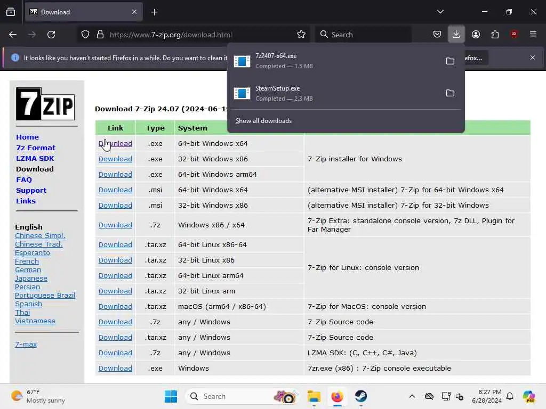Click the Firefox search box
The width and height of the screenshot is (546, 409).
point(364,35)
